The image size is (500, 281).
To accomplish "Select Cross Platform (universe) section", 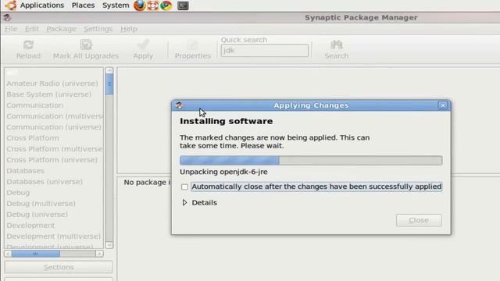I will (52, 159).
